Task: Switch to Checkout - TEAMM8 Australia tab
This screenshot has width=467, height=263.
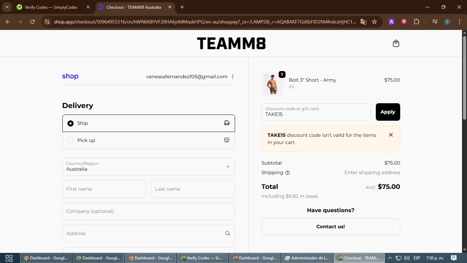Action: [135, 7]
